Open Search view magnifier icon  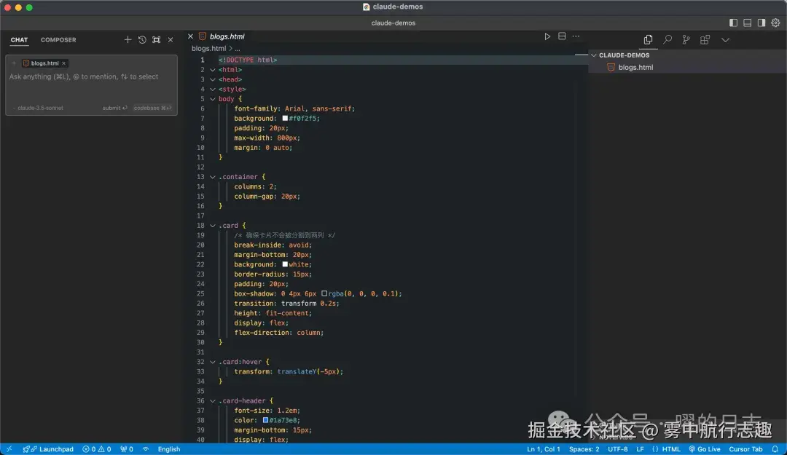pyautogui.click(x=667, y=39)
